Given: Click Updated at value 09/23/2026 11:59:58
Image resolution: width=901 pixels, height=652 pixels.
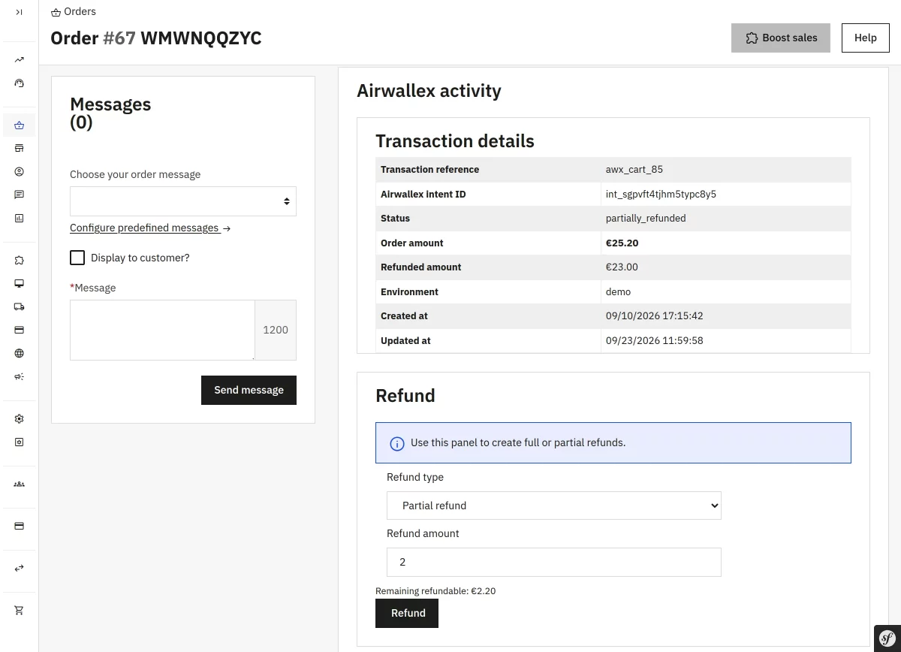Looking at the screenshot, I should pos(655,341).
